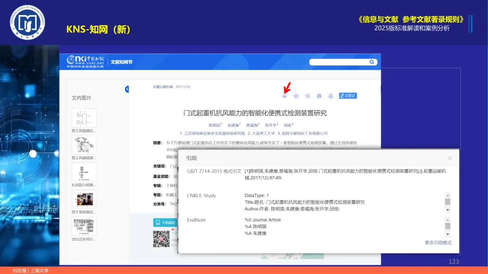Click the CNKI E-Study format label

coord(202,196)
